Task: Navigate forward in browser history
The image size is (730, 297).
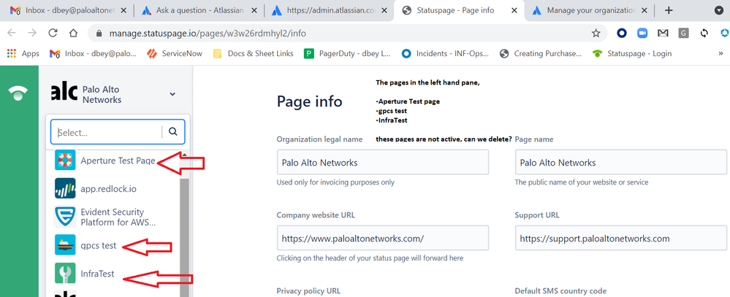Action: [x=32, y=33]
